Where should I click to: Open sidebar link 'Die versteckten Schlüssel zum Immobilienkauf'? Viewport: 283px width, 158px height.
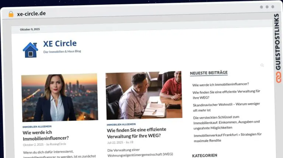tap(226, 122)
